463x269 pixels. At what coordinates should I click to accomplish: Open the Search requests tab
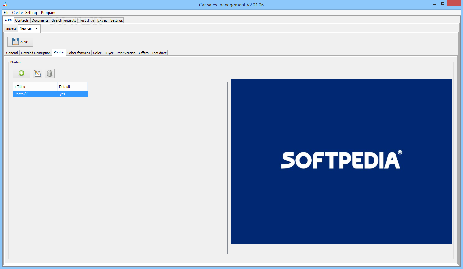tap(64, 20)
